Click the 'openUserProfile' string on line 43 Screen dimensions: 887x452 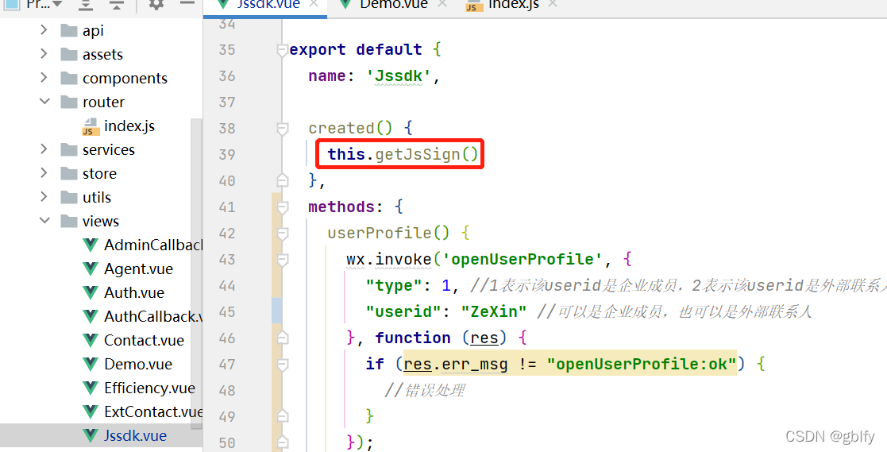[523, 259]
